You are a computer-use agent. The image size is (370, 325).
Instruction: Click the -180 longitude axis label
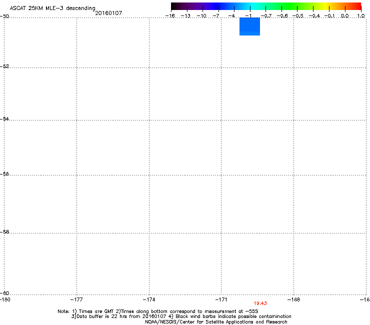(x=5, y=299)
